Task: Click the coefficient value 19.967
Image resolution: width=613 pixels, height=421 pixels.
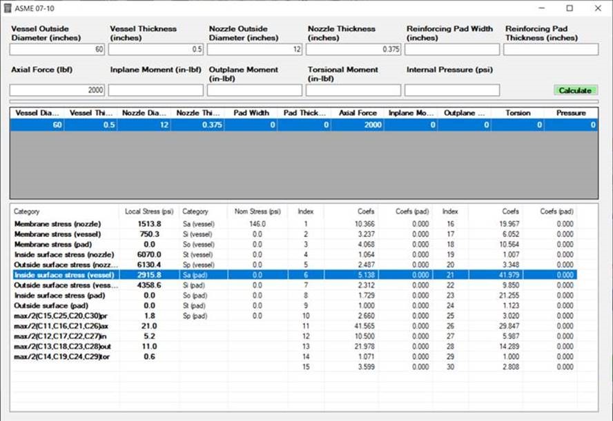Action: coord(509,224)
